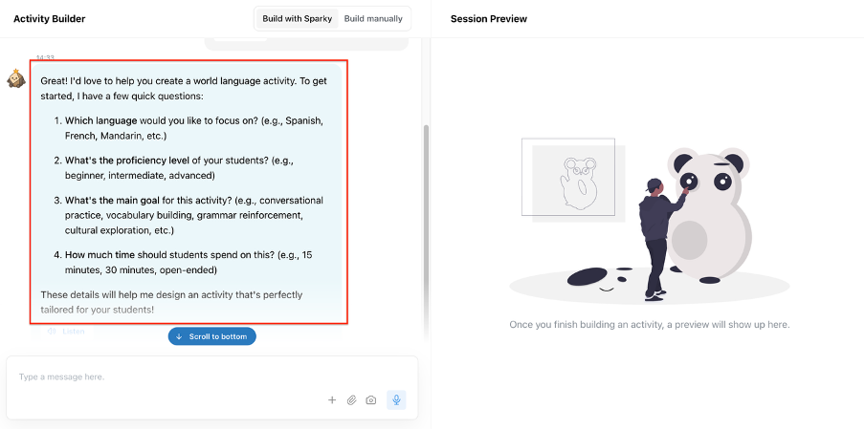Select the Build manually tab
The image size is (865, 430).
(x=374, y=18)
